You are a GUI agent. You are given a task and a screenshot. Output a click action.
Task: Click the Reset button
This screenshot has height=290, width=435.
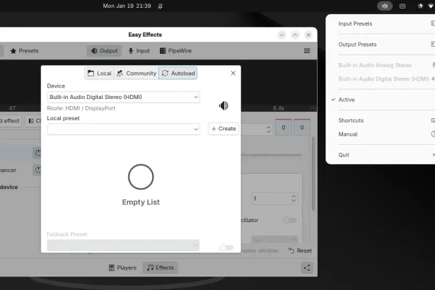tap(300, 250)
